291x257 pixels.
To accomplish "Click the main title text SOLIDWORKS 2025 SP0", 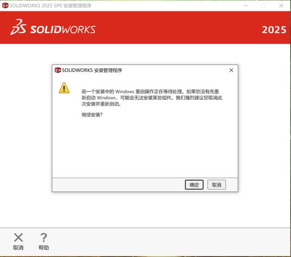I will tap(36, 5).
